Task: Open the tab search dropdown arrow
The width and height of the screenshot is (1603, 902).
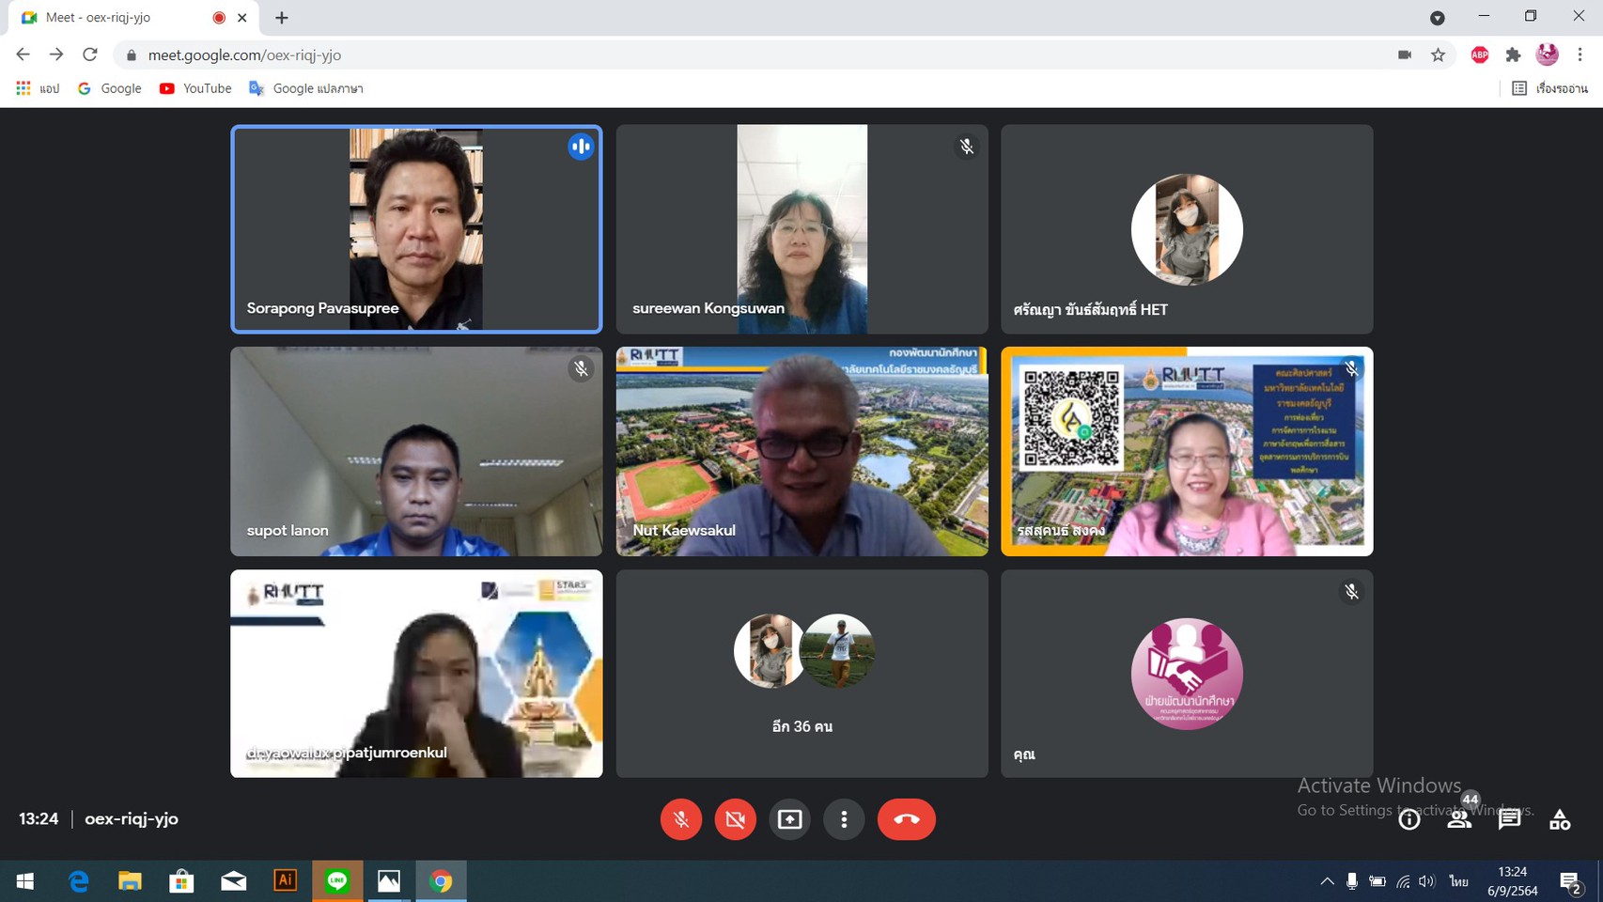Action: 1438,18
